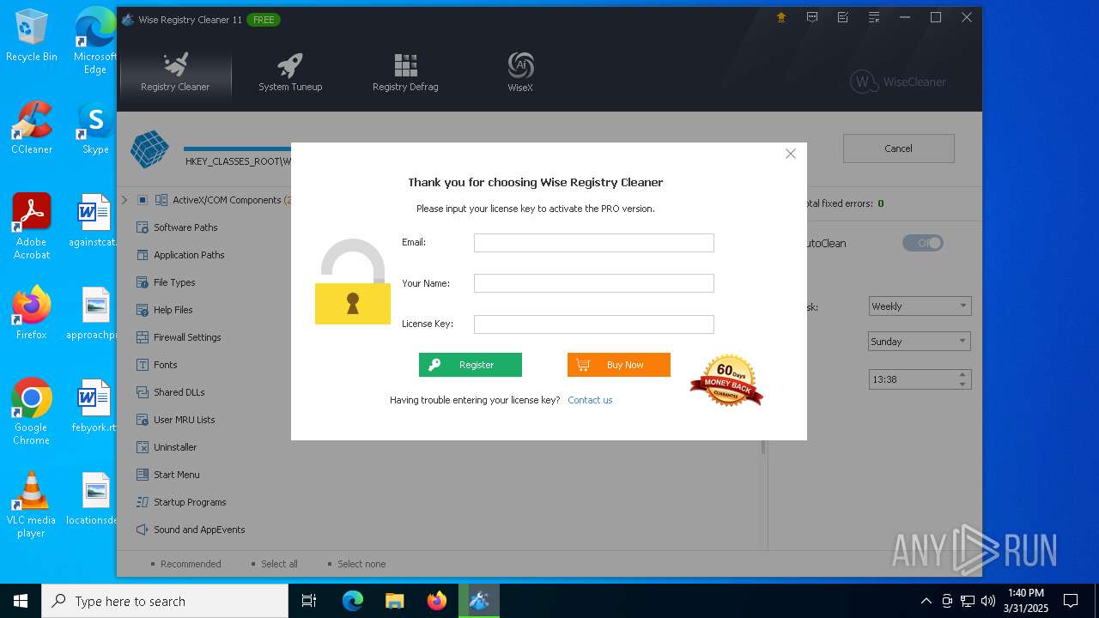Close the license registration dialog

(791, 154)
